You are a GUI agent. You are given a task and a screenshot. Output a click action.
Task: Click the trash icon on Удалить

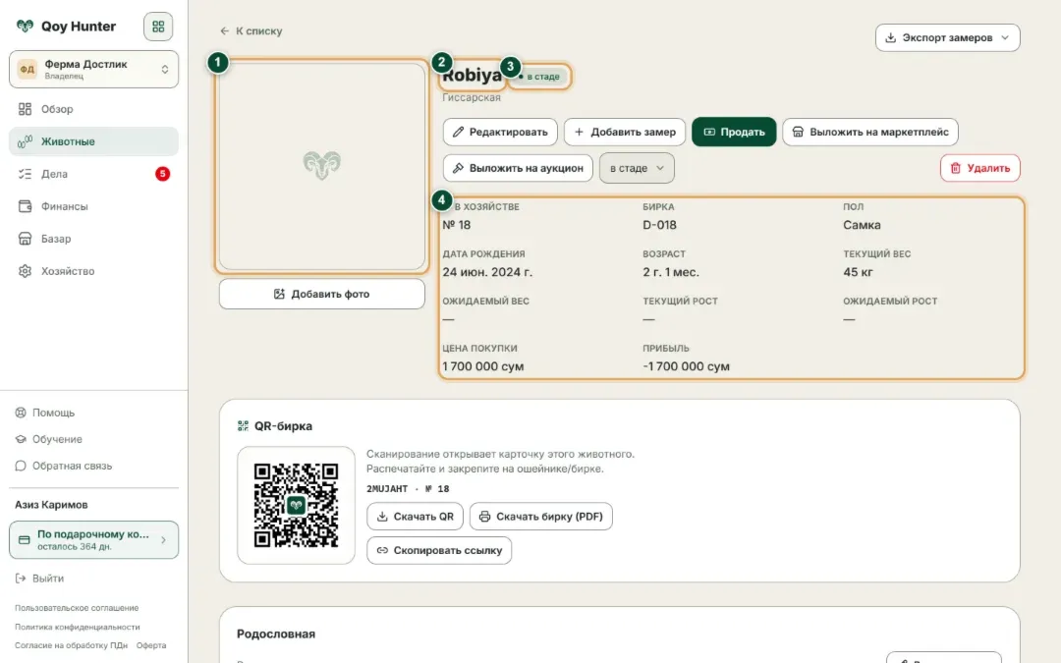(x=956, y=168)
